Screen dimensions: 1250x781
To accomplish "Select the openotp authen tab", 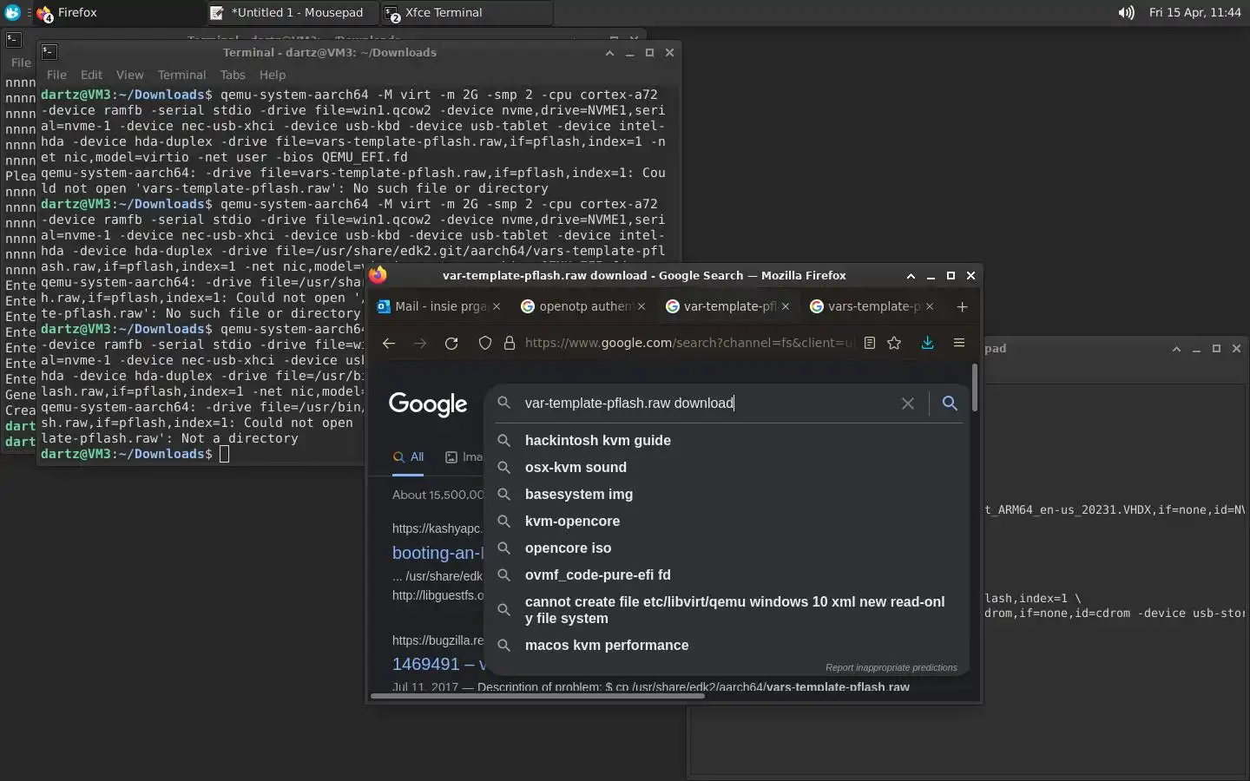I will click(x=583, y=306).
